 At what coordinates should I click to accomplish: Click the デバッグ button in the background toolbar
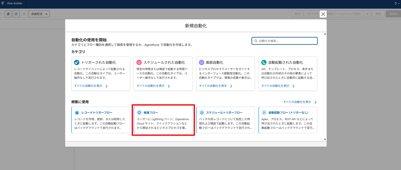point(312,14)
